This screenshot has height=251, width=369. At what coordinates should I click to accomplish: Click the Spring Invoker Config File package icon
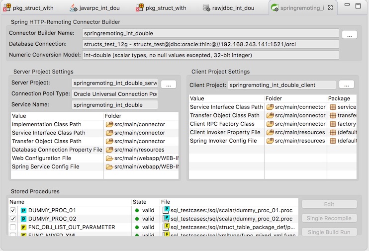point(333,141)
